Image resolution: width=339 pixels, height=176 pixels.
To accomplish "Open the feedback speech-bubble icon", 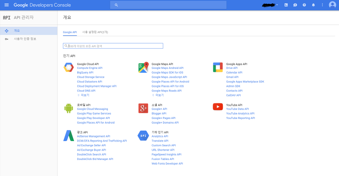I will pyautogui.click(x=295, y=5).
